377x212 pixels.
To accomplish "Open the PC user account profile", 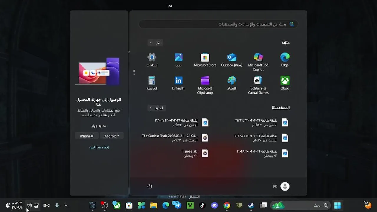I will 281,186.
